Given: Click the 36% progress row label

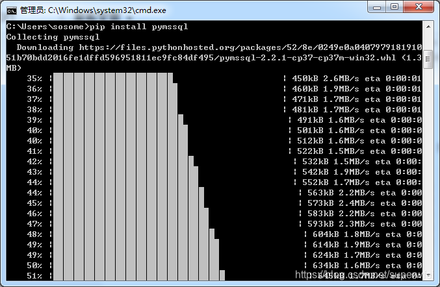Looking at the screenshot, I should pos(34,89).
